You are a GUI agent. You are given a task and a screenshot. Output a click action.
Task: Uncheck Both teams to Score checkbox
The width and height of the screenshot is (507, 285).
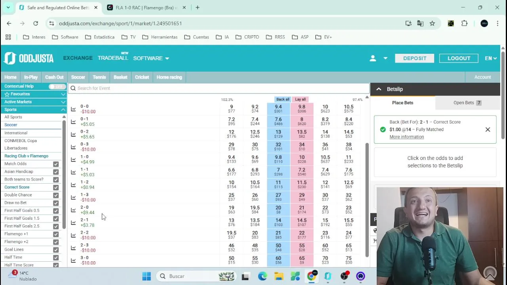coord(56,179)
